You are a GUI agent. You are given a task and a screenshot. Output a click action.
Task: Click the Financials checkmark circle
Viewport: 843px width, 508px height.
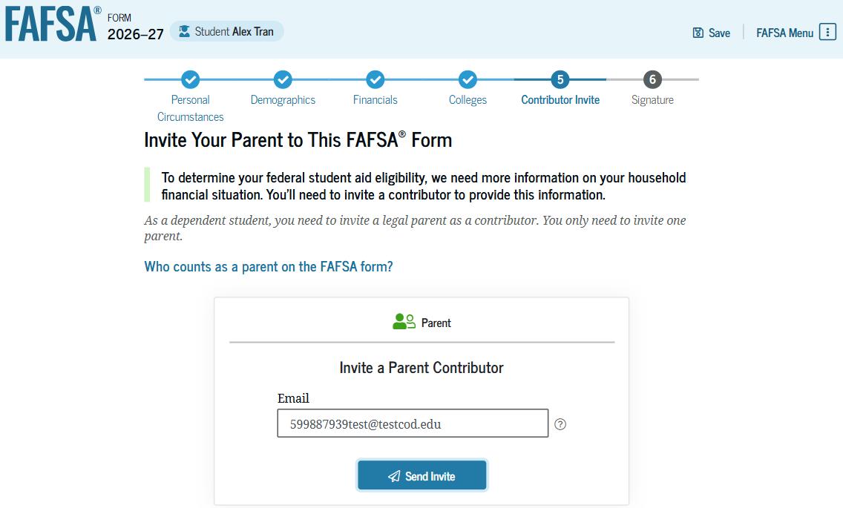(375, 79)
